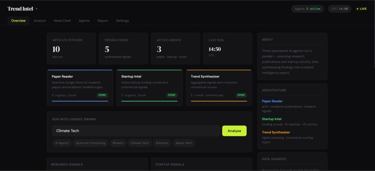Click Startup Intel in the Architecture panel
The width and height of the screenshot is (375, 171).
pyautogui.click(x=272, y=119)
